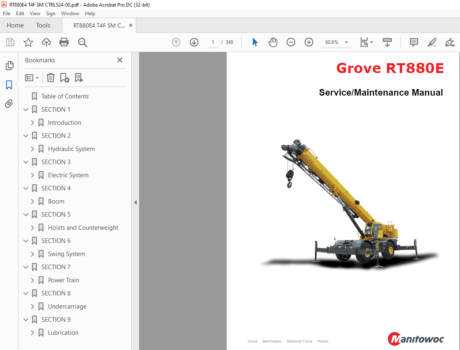Toggle the Bookmarks sidebar panel
This screenshot has height=350, width=460.
click(x=9, y=85)
